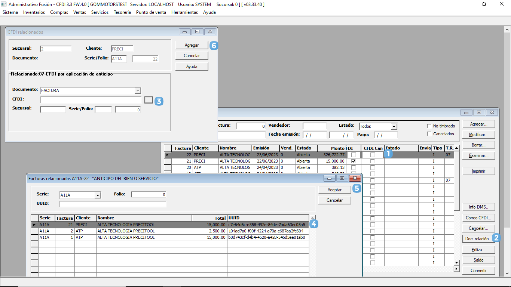Minimize the CFDI relacionados window
The width and height of the screenshot is (511, 287).
tap(185, 32)
